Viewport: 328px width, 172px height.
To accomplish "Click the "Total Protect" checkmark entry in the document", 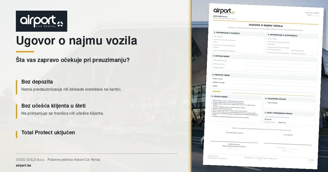I will (271, 103).
